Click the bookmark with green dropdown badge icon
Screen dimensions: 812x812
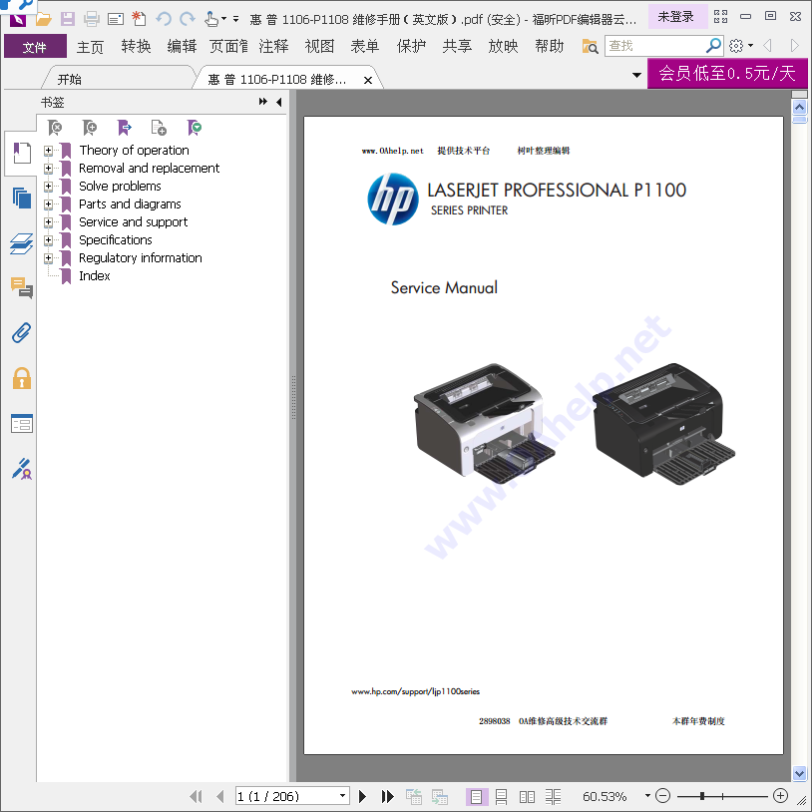tap(195, 128)
